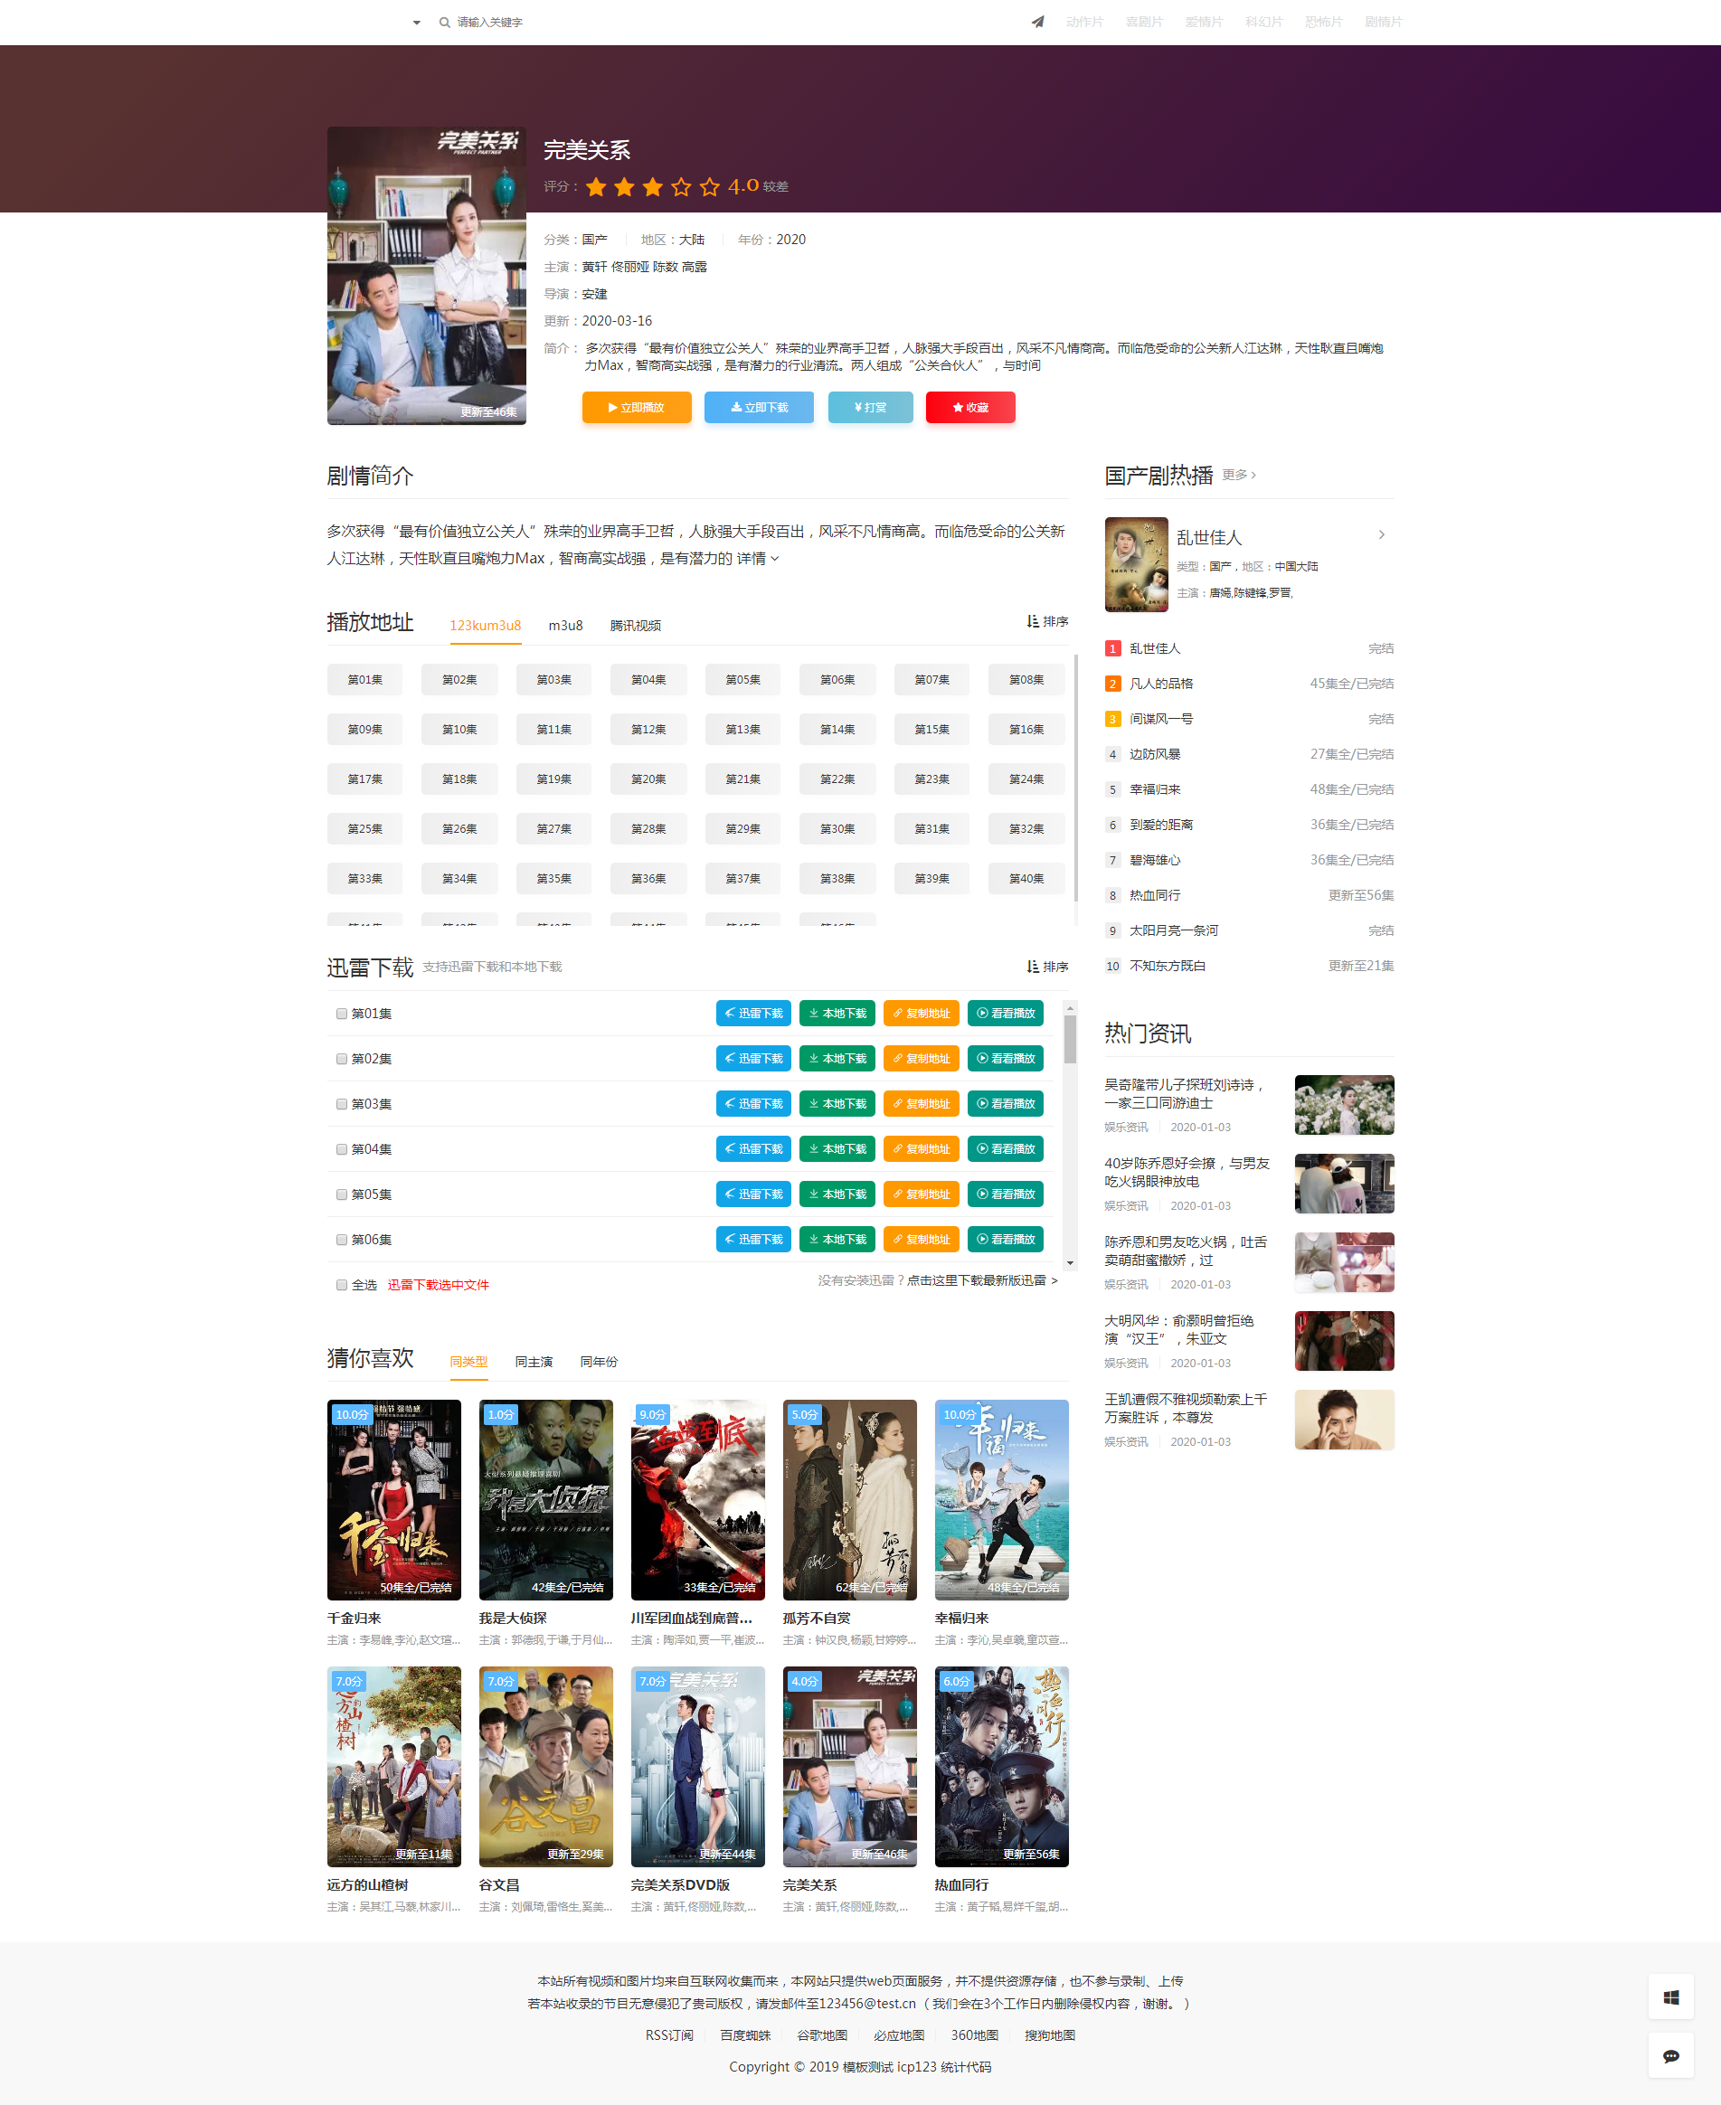Click the red 收藏 favorite button

point(969,407)
